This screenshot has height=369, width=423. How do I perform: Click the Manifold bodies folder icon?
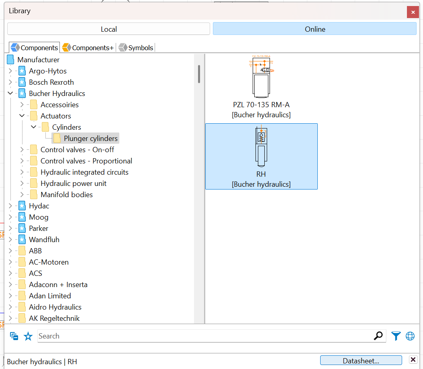click(x=34, y=194)
